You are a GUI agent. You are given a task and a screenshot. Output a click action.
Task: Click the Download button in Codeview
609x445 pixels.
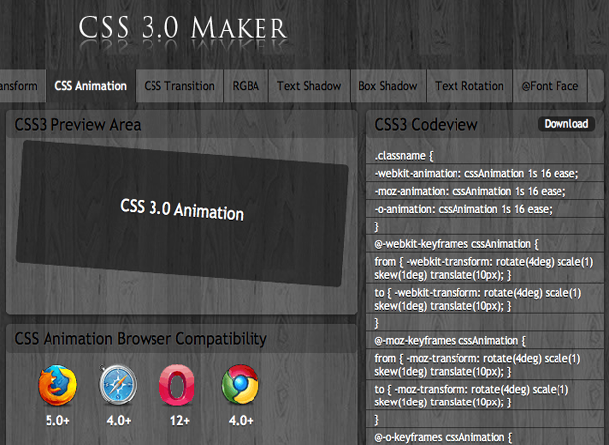[x=566, y=124]
